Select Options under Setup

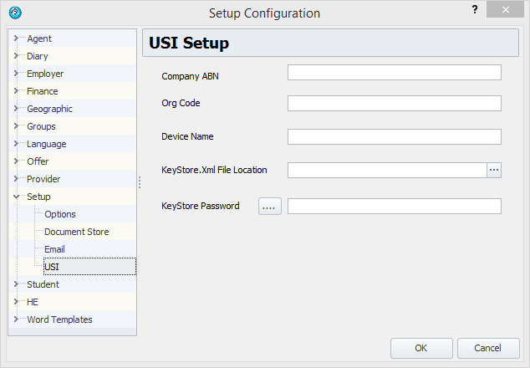point(60,214)
